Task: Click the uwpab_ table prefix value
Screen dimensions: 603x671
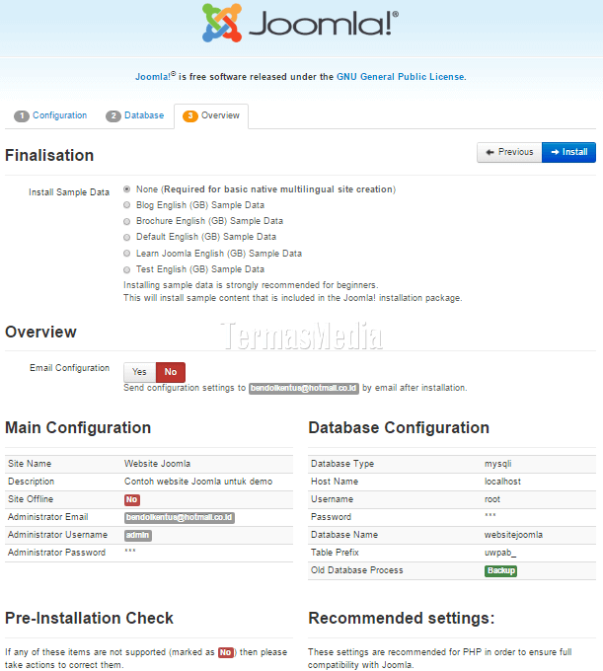Action: coord(500,553)
